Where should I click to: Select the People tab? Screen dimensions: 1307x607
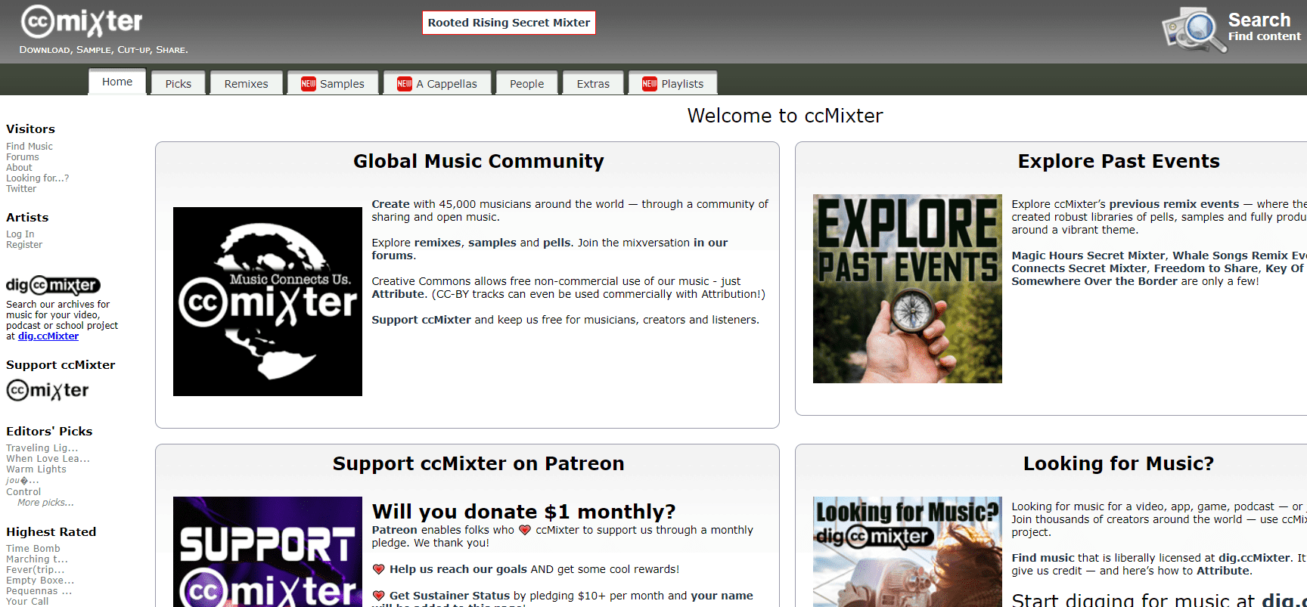tap(527, 83)
